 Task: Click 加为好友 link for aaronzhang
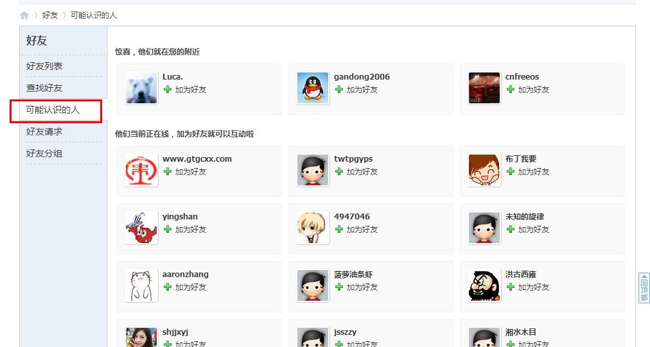coord(191,287)
